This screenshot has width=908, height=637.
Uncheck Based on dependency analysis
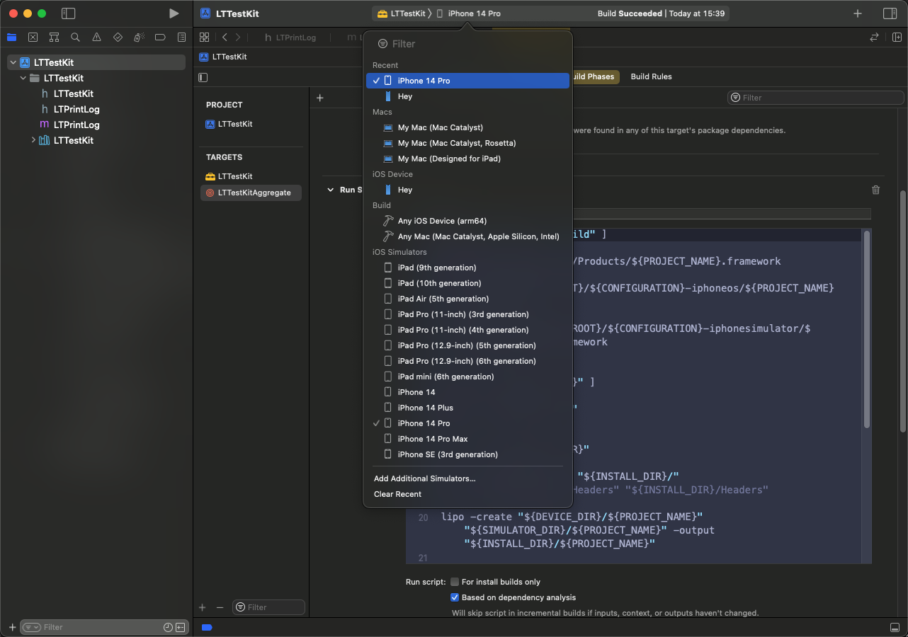tap(455, 597)
